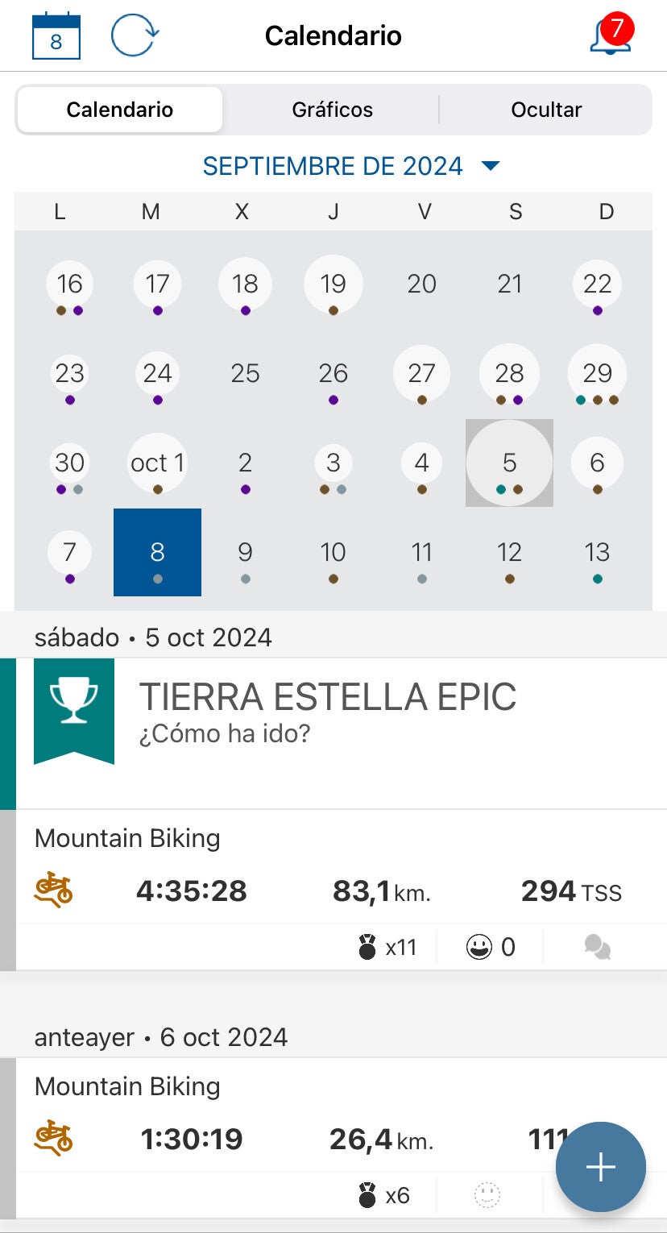This screenshot has width=667, height=1233.
Task: Switch to the Gráficos segment
Action: click(x=332, y=110)
